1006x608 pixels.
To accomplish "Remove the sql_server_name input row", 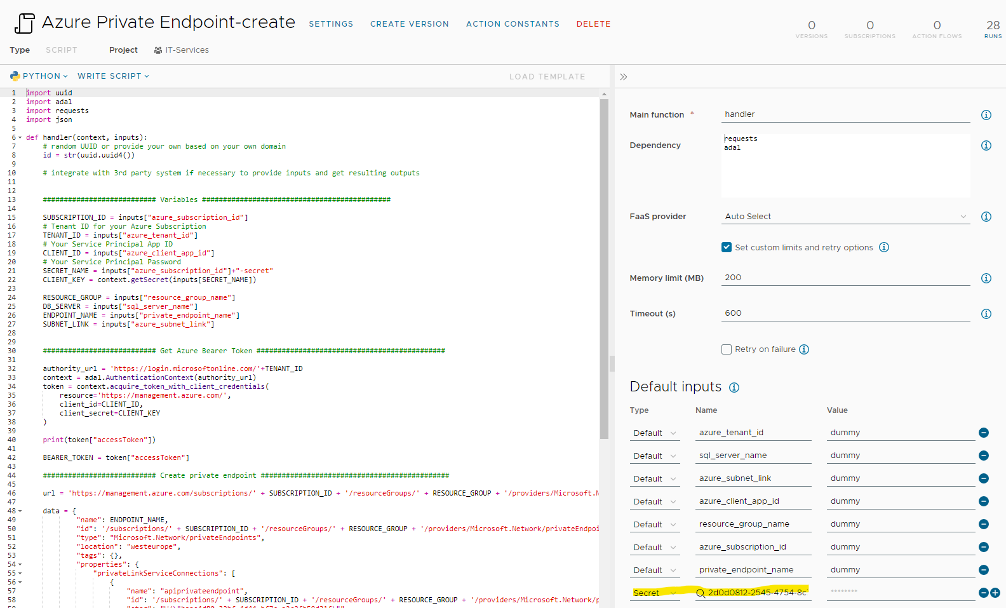I will pos(983,456).
